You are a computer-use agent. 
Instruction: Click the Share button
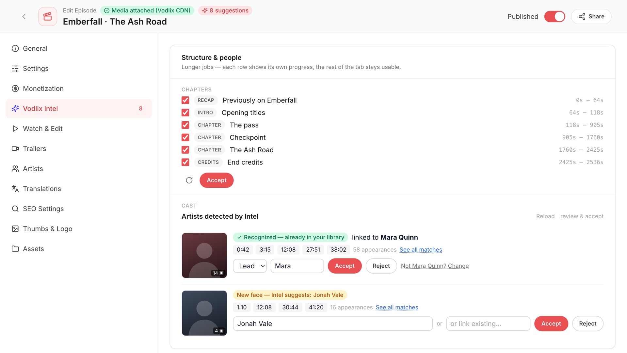pyautogui.click(x=591, y=16)
